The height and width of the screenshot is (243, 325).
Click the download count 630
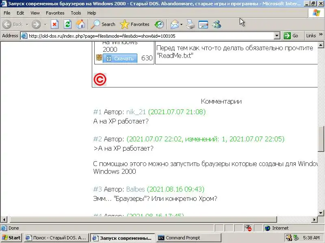[x=147, y=58]
